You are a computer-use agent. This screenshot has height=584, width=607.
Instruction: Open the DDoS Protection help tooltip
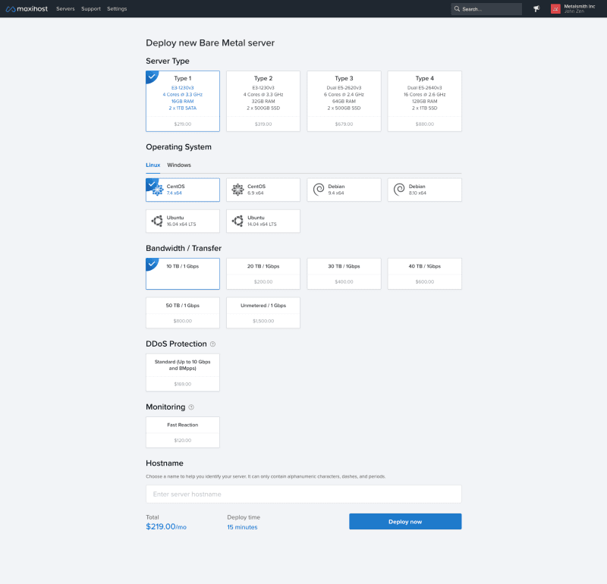[214, 344]
